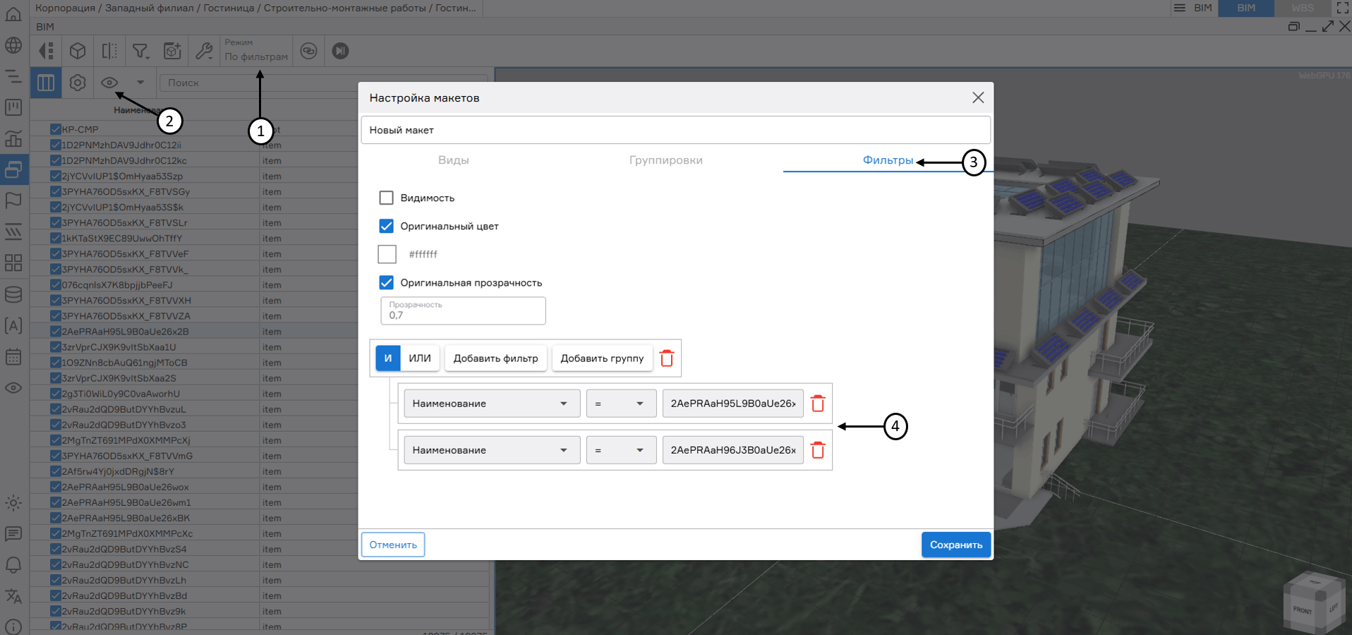Click the Сохранить button
Viewport: 1352px width, 635px height.
click(x=955, y=545)
